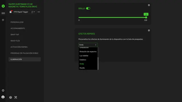
Task: Select the Iluminación section
Action: click(x=25, y=59)
